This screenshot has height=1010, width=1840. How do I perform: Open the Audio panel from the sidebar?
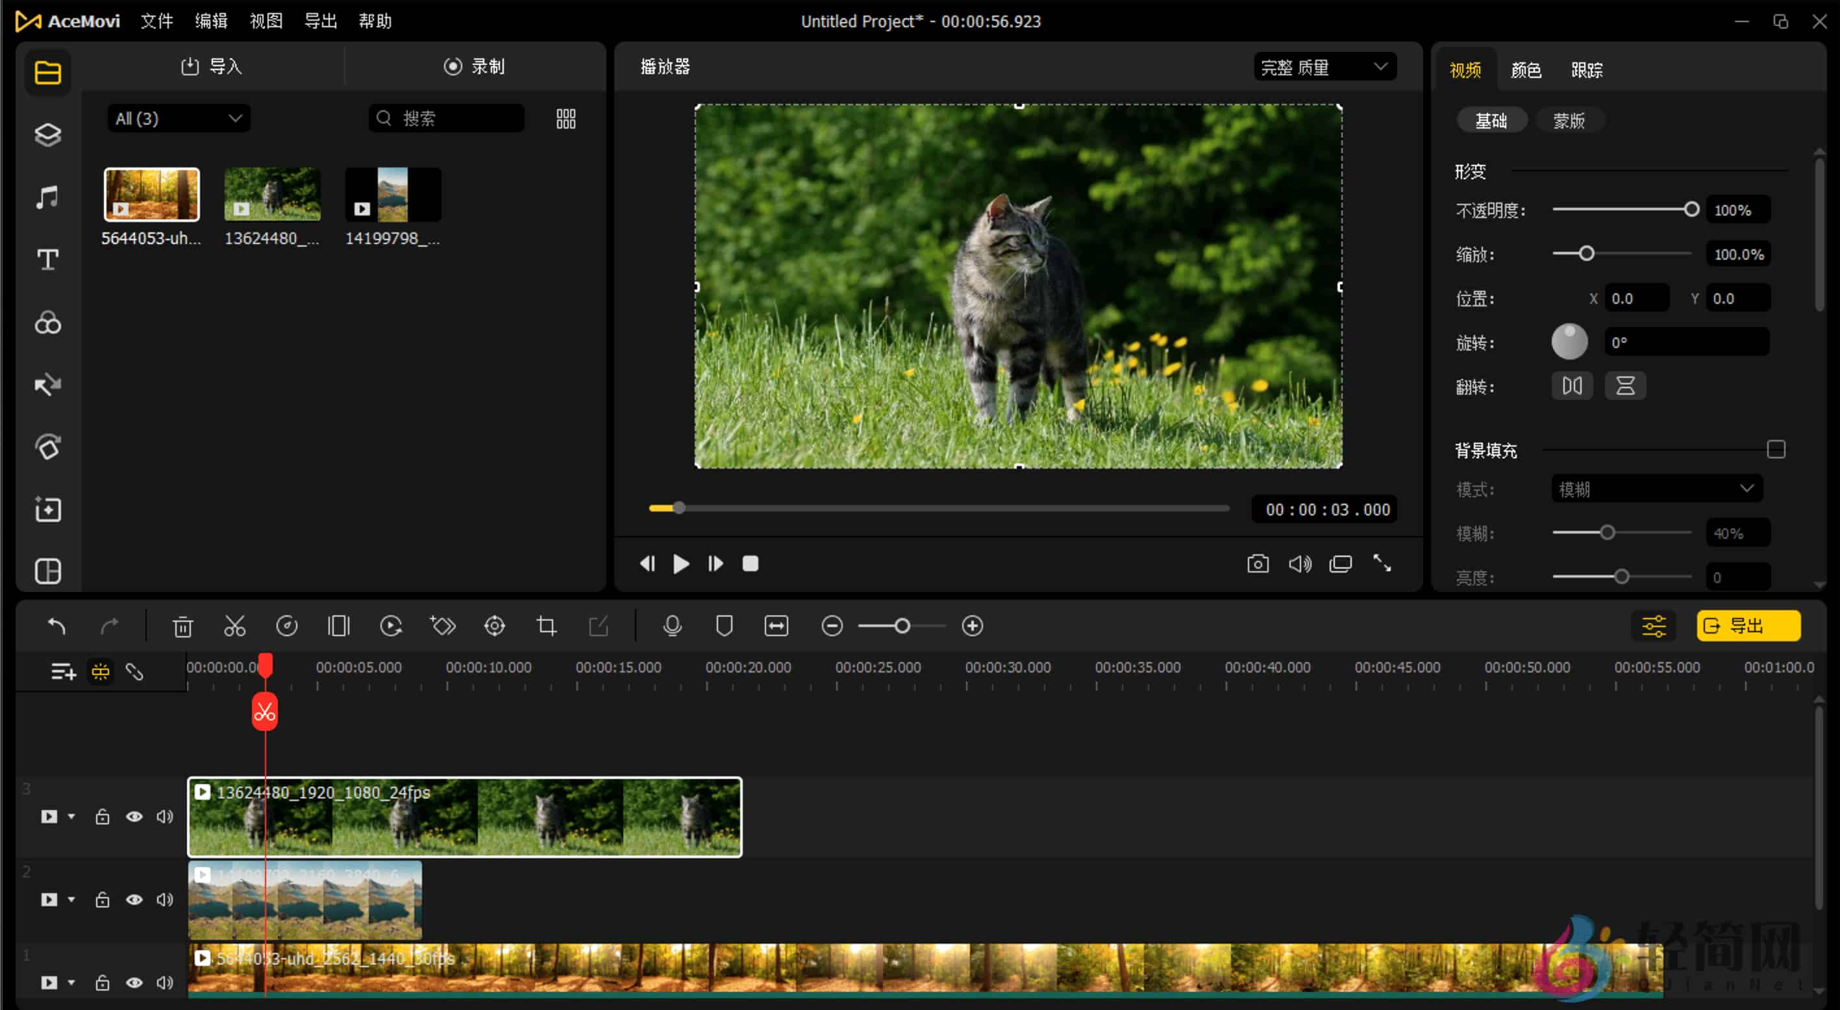click(x=47, y=197)
